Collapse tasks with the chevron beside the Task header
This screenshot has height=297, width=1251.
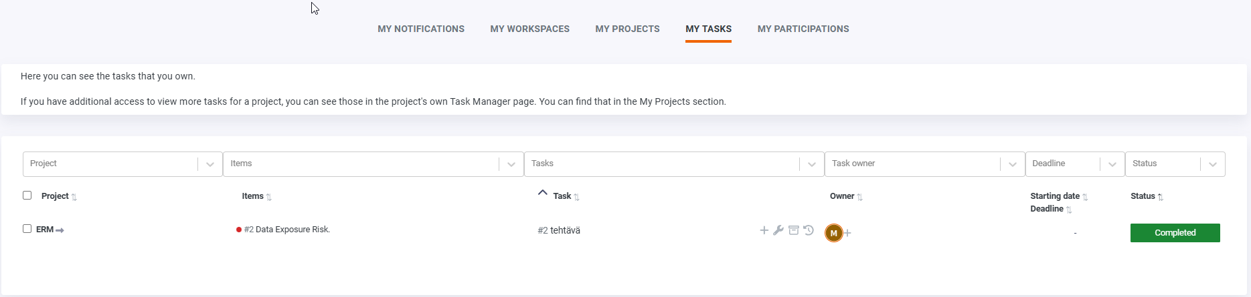click(542, 193)
